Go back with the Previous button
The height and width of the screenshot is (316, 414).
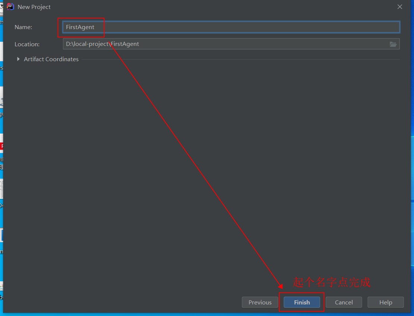pos(260,302)
